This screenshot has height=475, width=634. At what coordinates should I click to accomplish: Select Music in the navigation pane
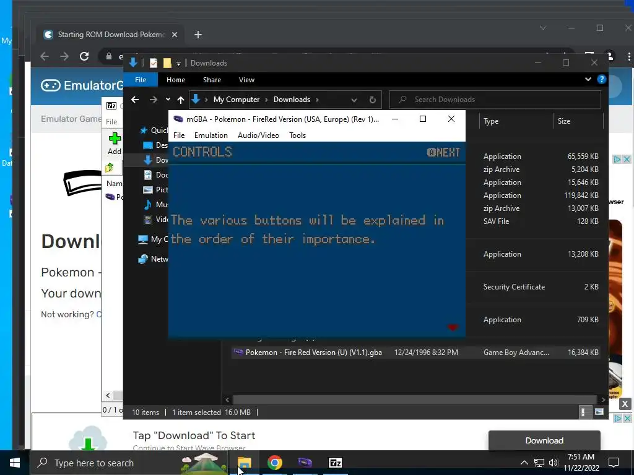click(156, 204)
